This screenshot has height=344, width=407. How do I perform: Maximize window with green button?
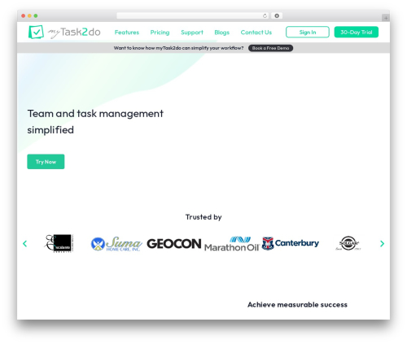pos(36,15)
